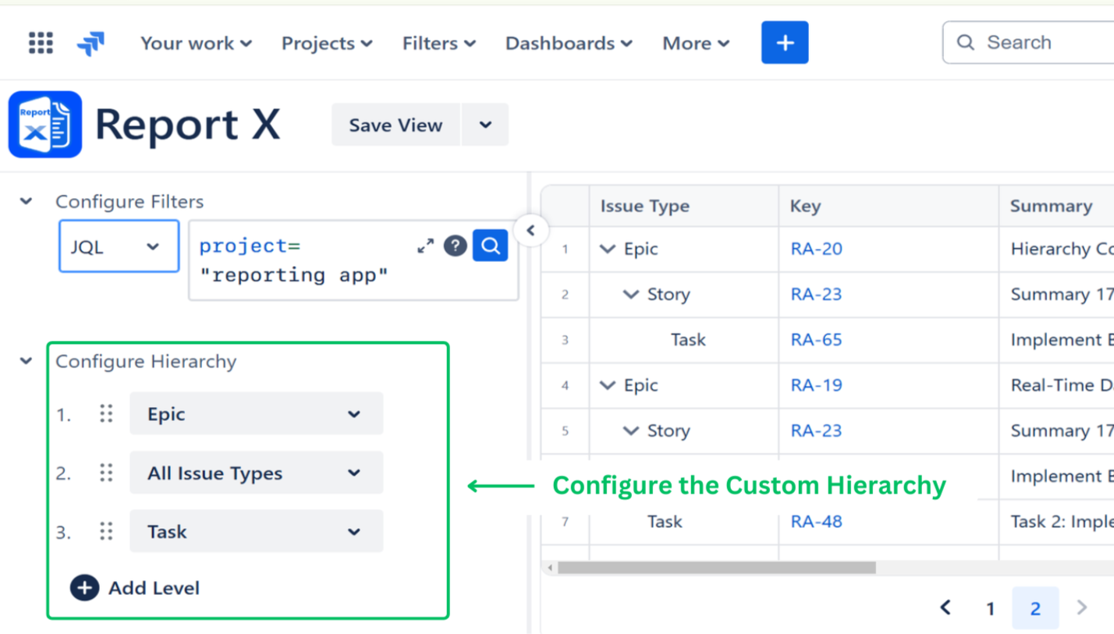The image size is (1114, 634).
Task: Open the Projects menu
Action: tap(327, 44)
